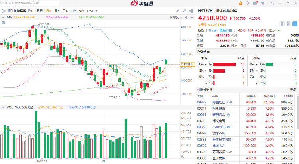Click 阅文集团 row name
The height and width of the screenshot is (164, 299).
click(219, 121)
